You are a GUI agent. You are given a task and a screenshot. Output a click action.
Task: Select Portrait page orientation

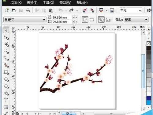click(x=85, y=20)
